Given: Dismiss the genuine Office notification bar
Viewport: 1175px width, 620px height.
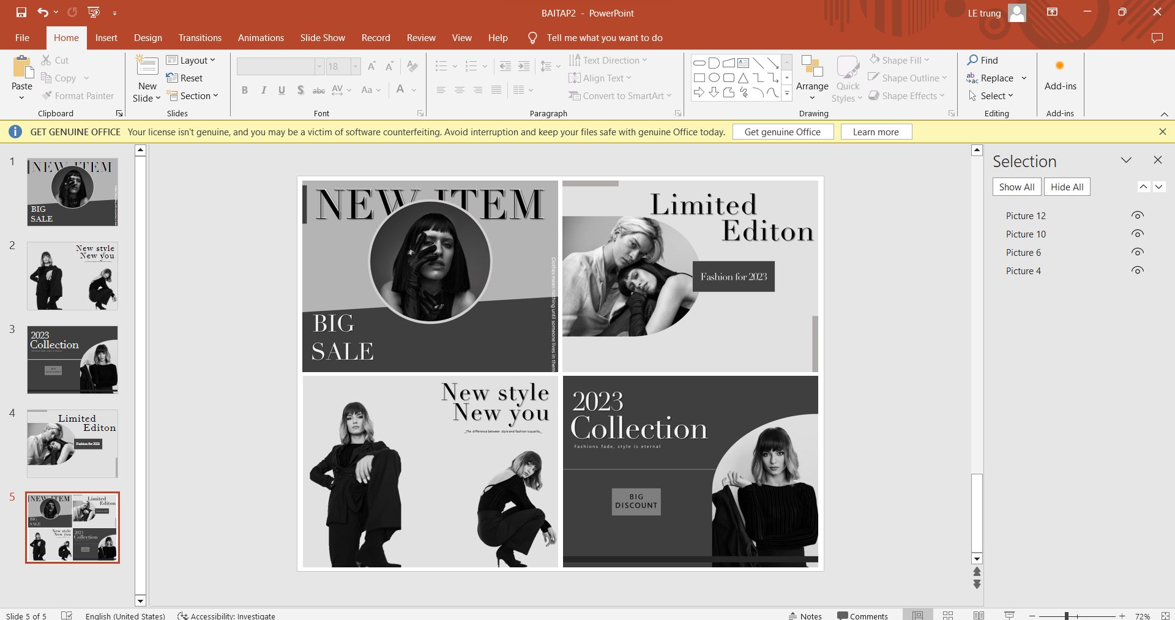Looking at the screenshot, I should pos(1162,132).
